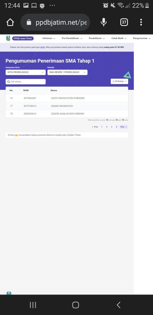Viewport: 153px width, 315px height.
Task: Open the tab switcher showing 37
Action: [124, 22]
